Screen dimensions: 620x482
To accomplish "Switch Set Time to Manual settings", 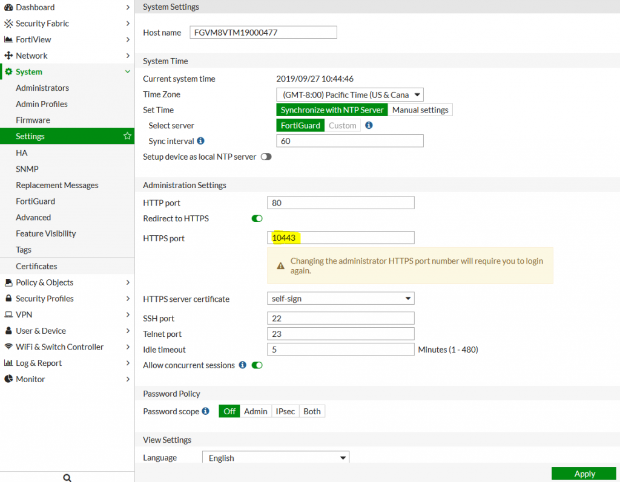I will pos(420,109).
